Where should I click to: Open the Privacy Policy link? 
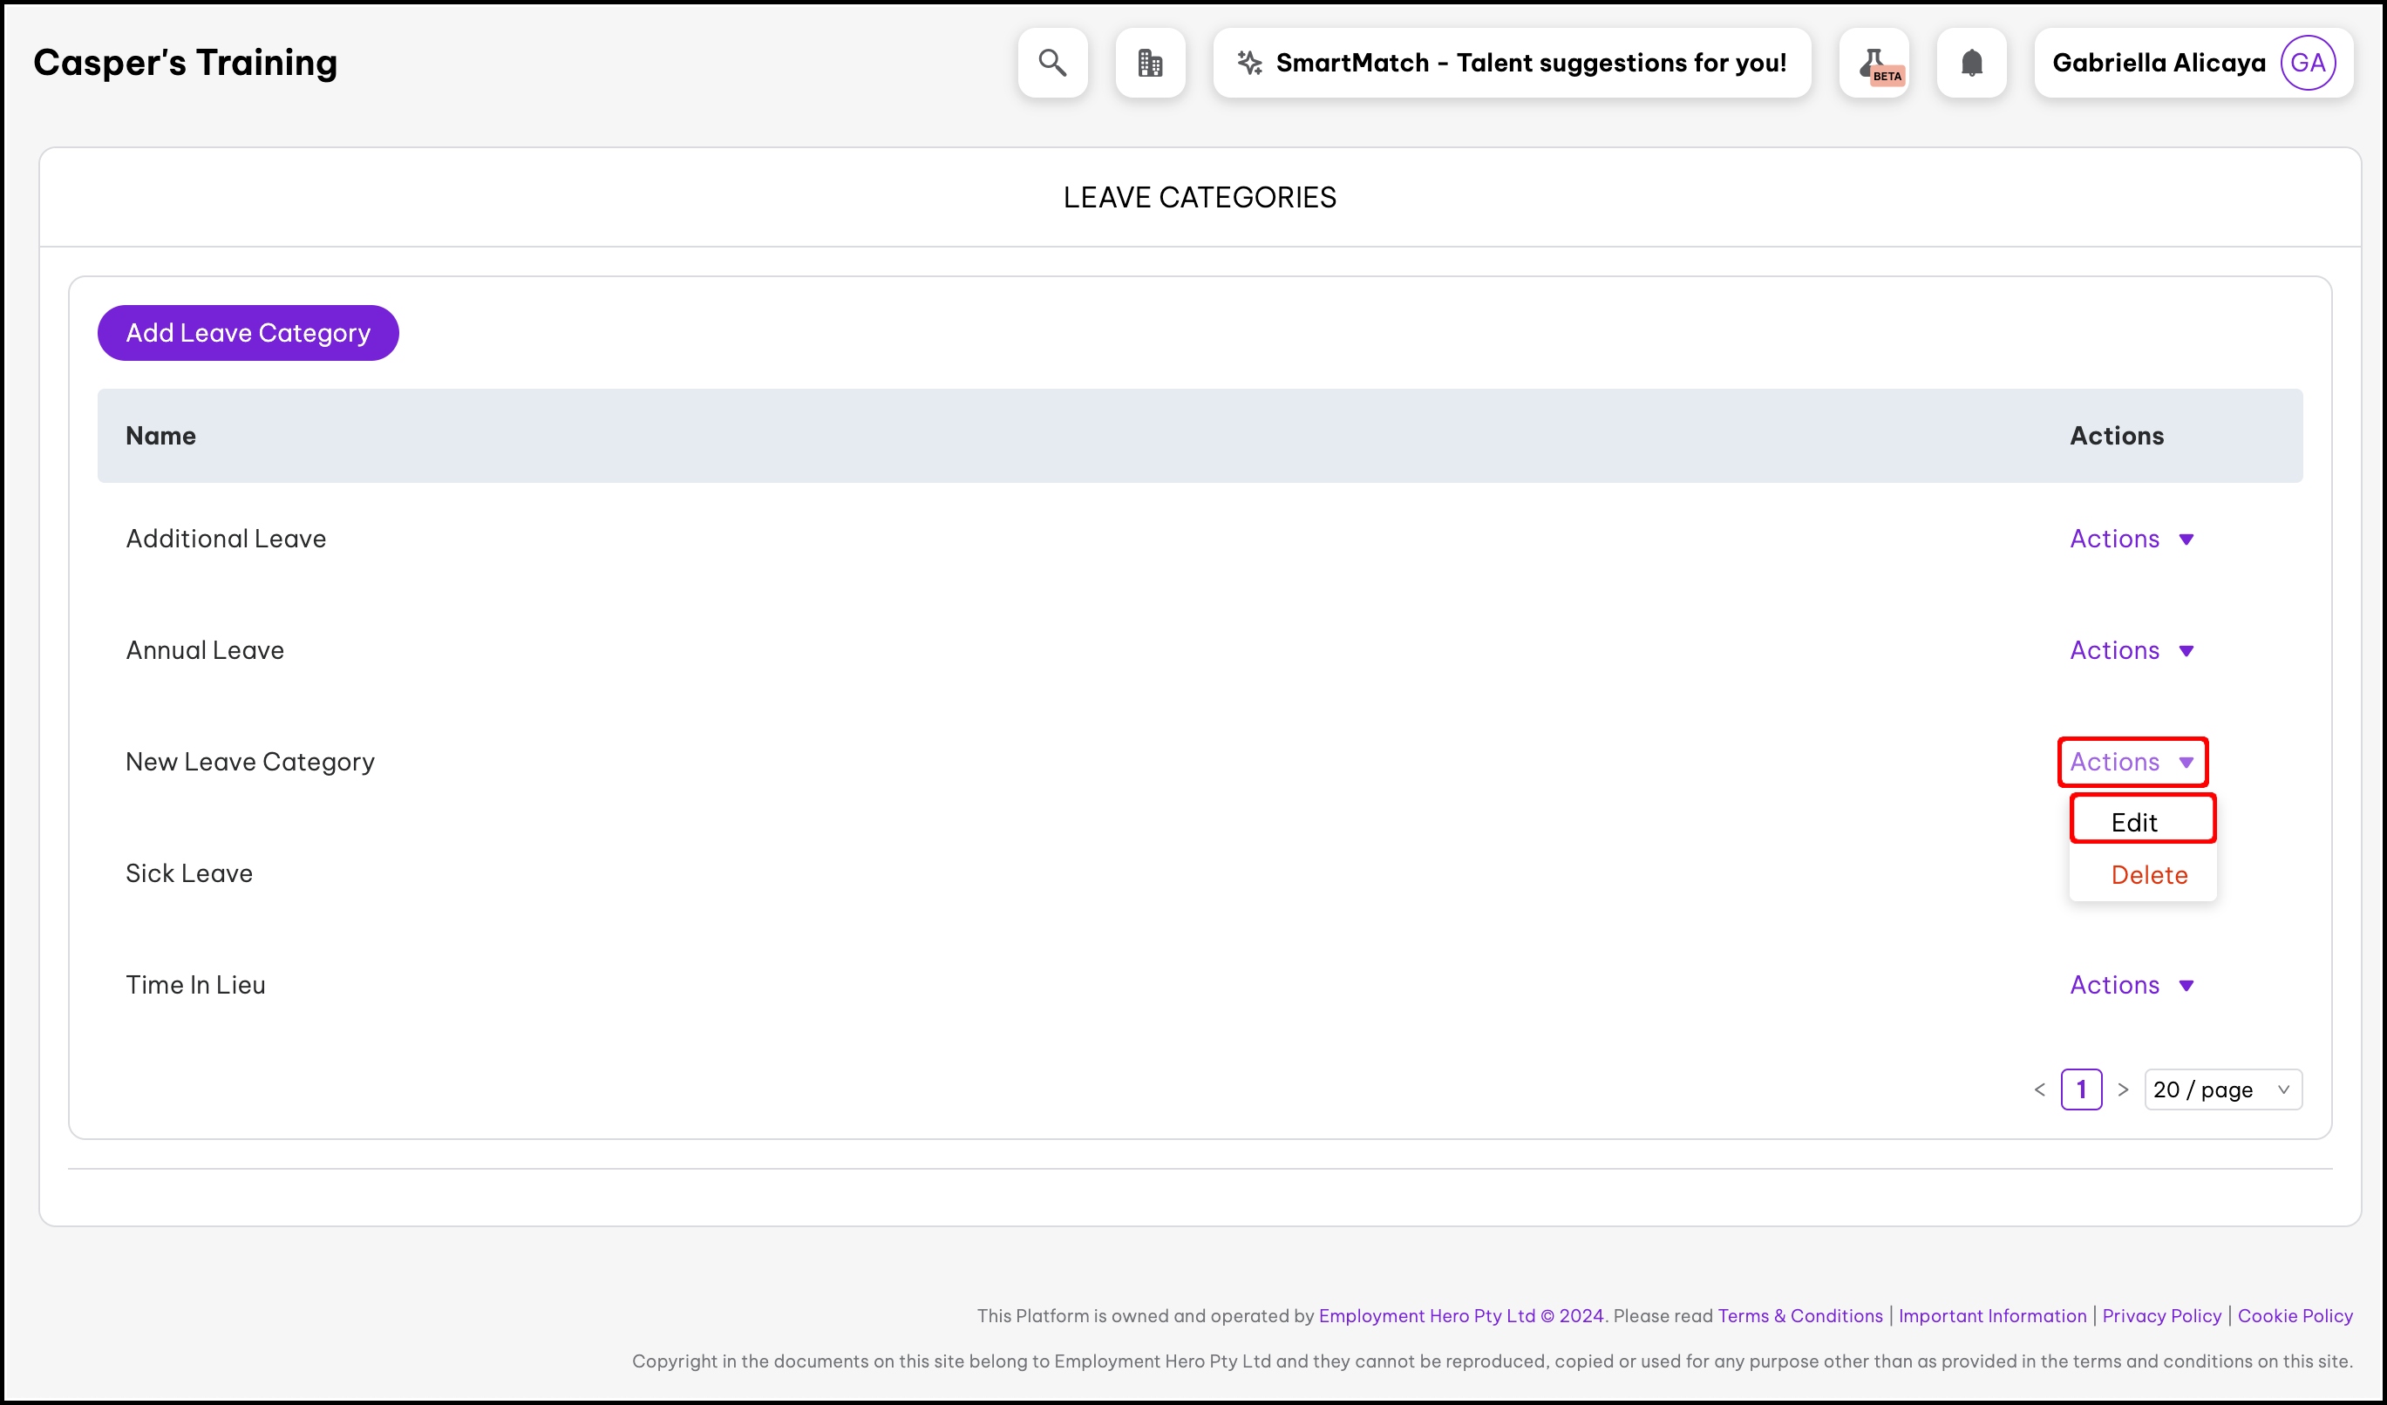2160,1316
